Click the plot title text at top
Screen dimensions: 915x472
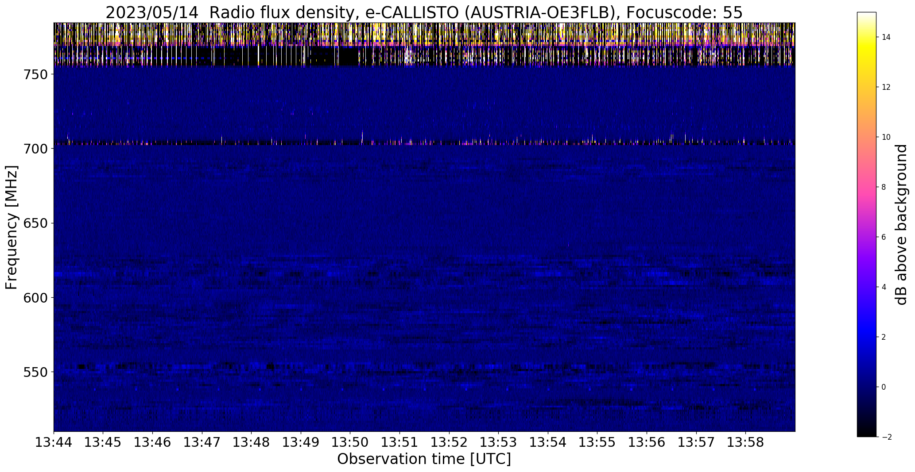point(424,13)
